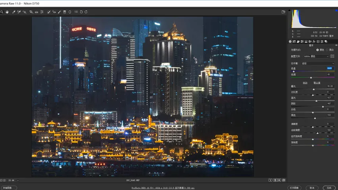Screen dimensions: 338x190
Task: Select the Color Sampler tool
Action: point(19,12)
